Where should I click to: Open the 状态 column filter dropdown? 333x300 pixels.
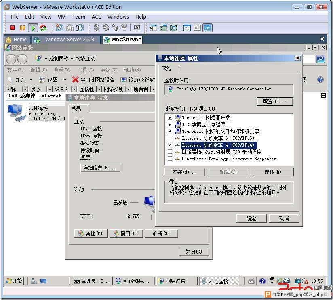[x=50, y=89]
